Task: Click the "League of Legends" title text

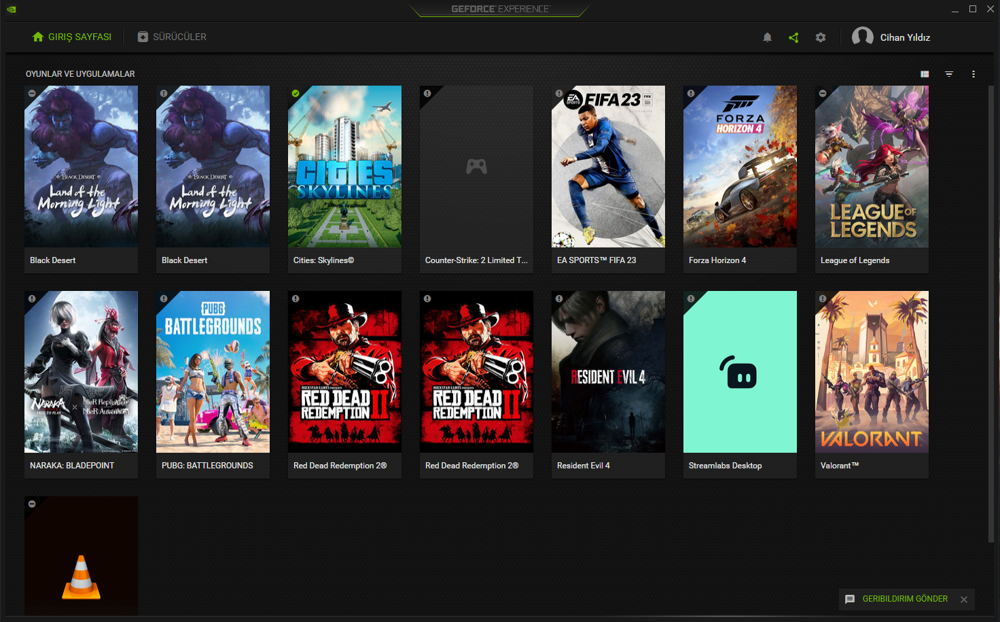Action: coord(855,260)
